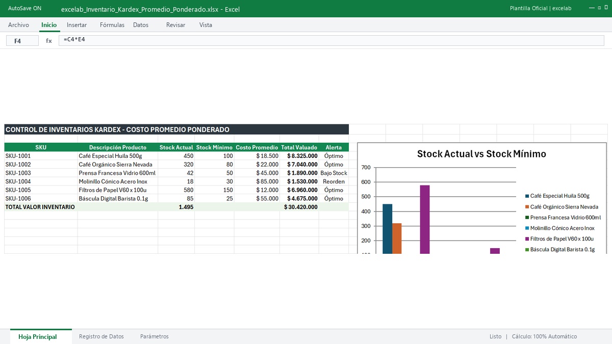This screenshot has height=344, width=612.
Task: Select the total 1.495 cell
Action: coord(176,207)
